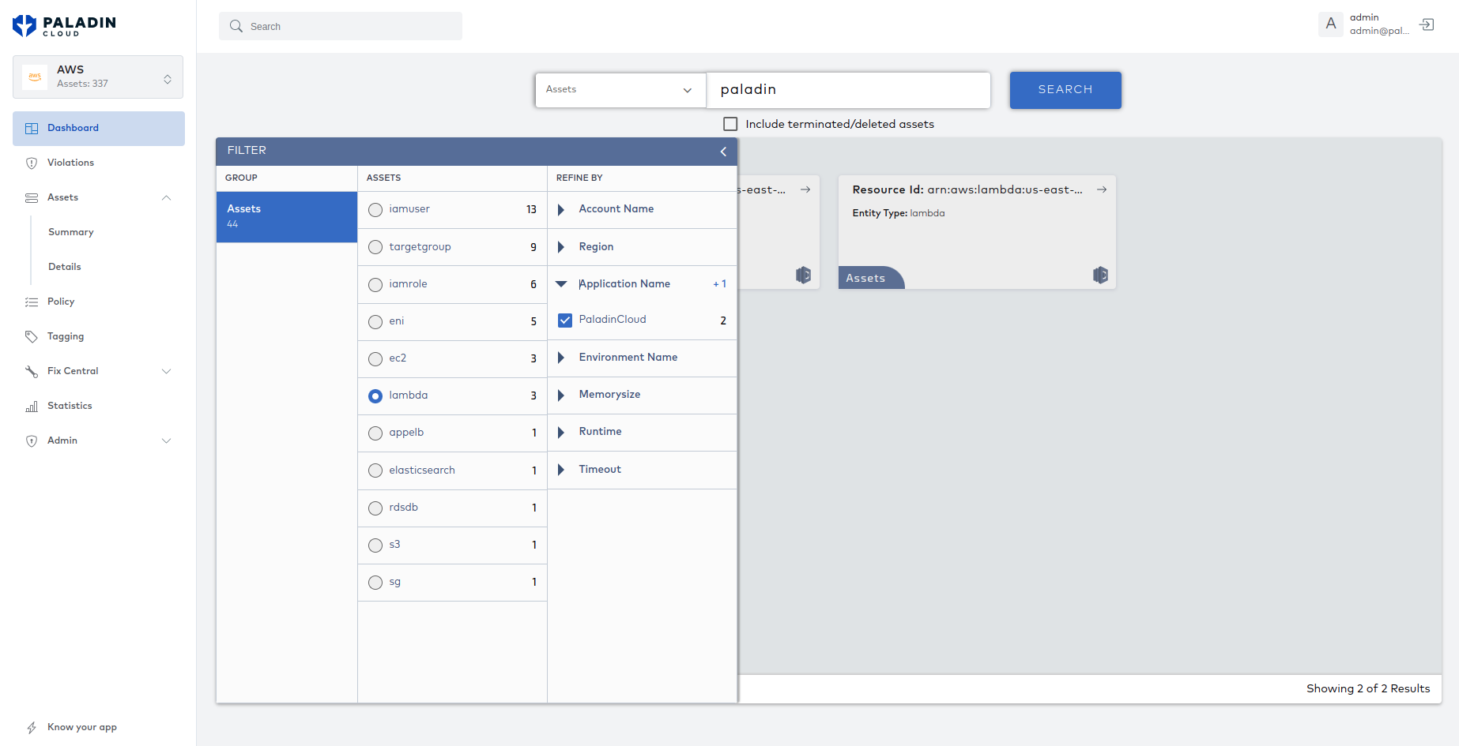This screenshot has height=746, width=1459.
Task: Expand the Admin sidebar chevron
Action: (x=166, y=440)
